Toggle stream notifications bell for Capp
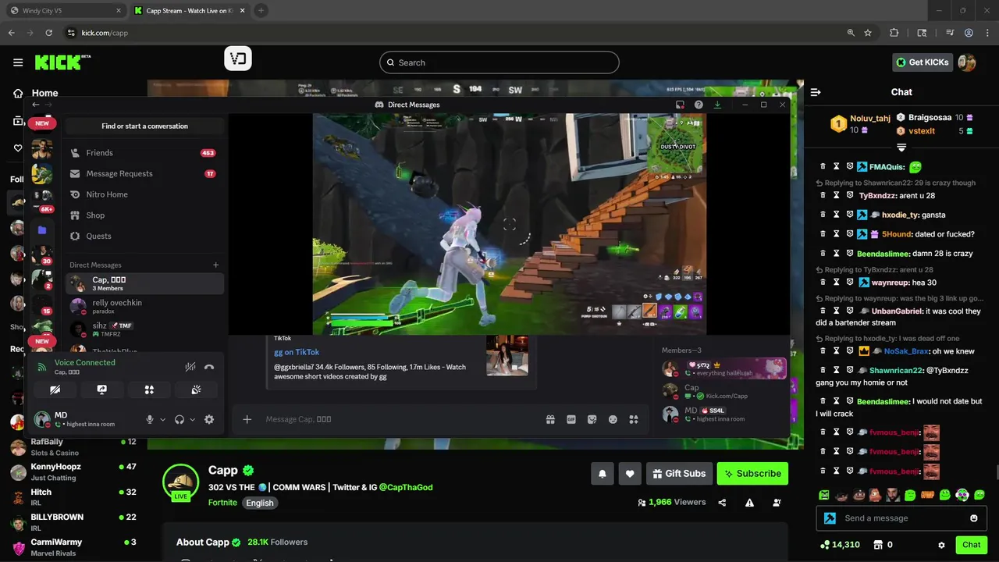The width and height of the screenshot is (999, 562). pyautogui.click(x=603, y=473)
